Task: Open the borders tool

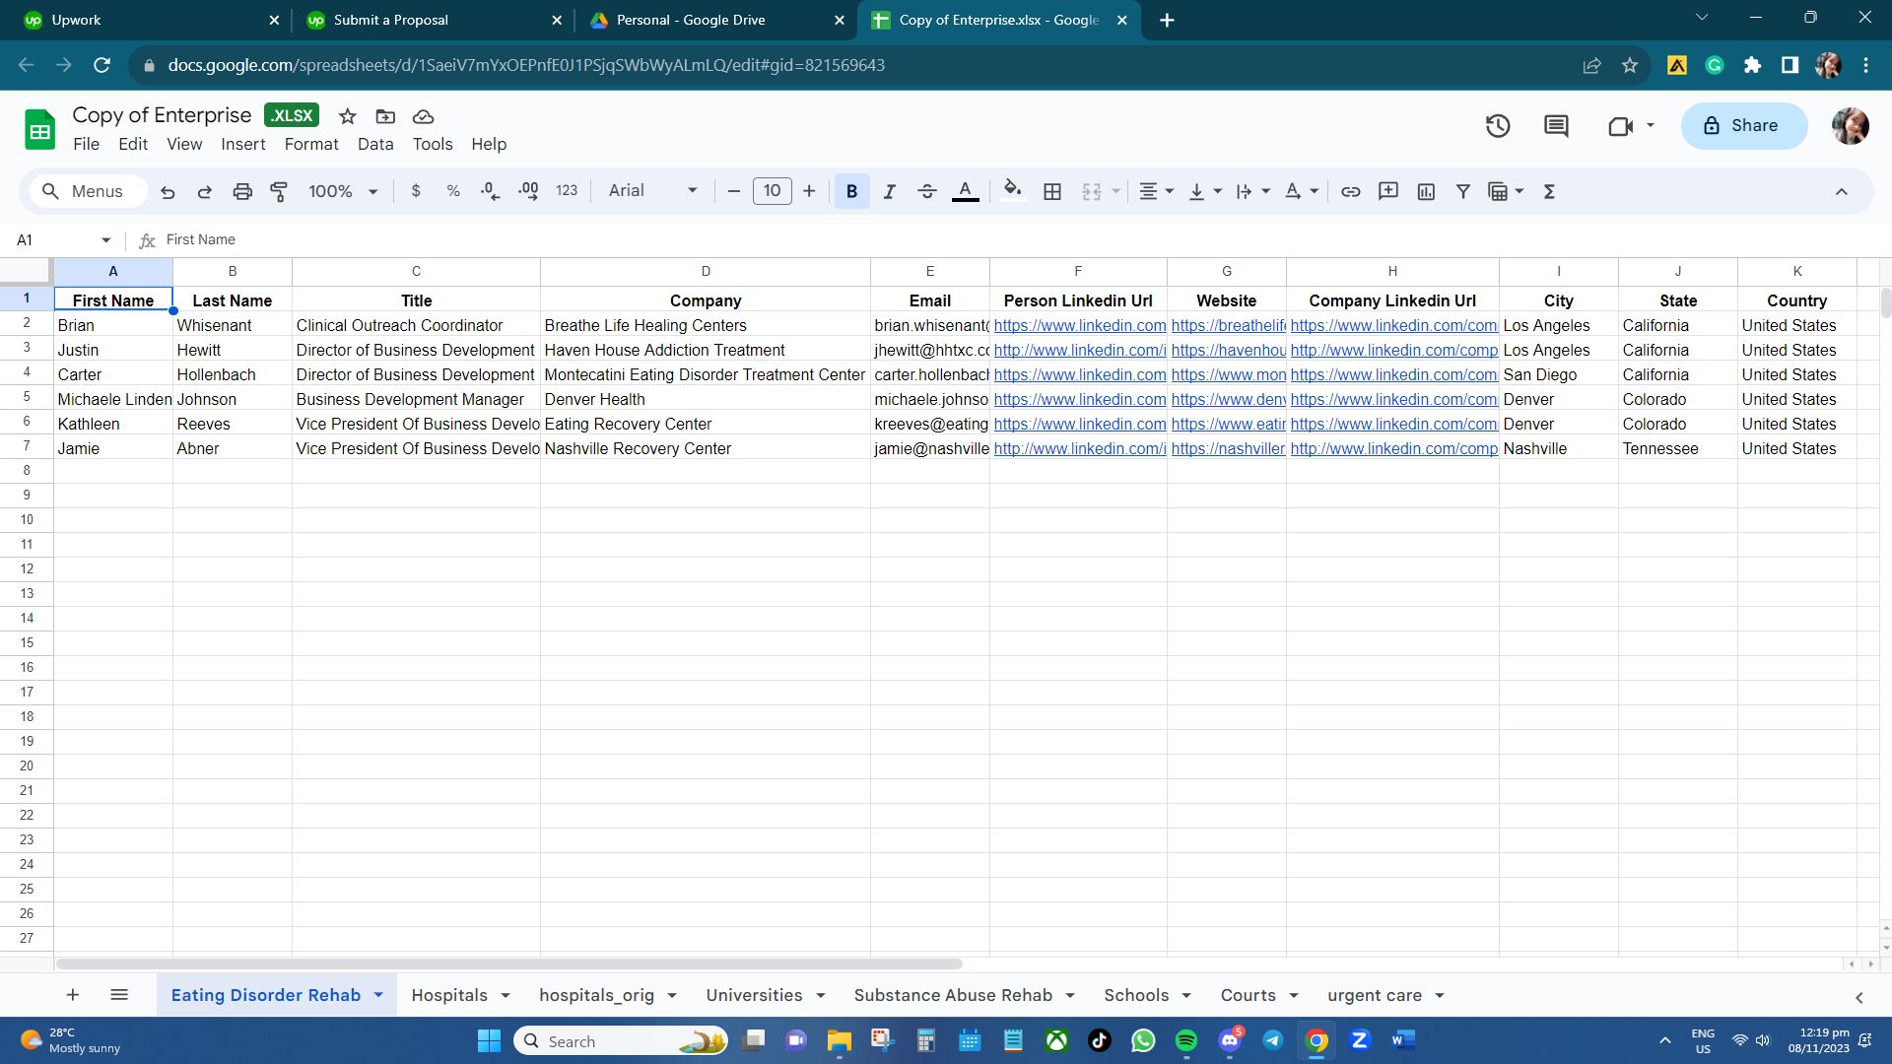Action: [x=1052, y=192]
